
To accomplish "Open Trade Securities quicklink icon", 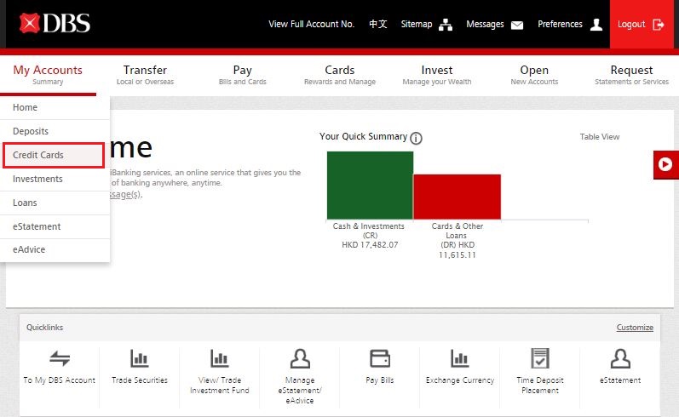I will [140, 358].
